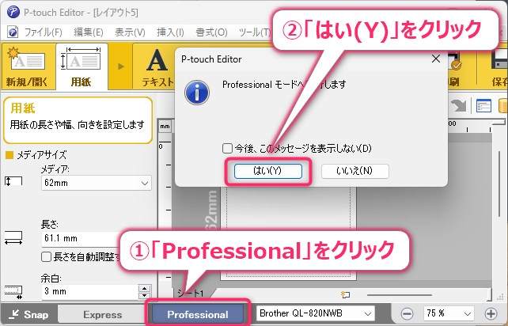Viewport: 508px width, 326px height.
Task: Zoom in with the plus button
Action: pyautogui.click(x=491, y=313)
